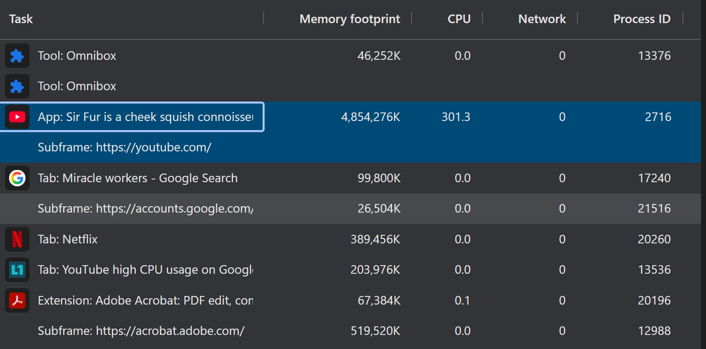
Task: Sort by the Network column
Action: coord(542,19)
